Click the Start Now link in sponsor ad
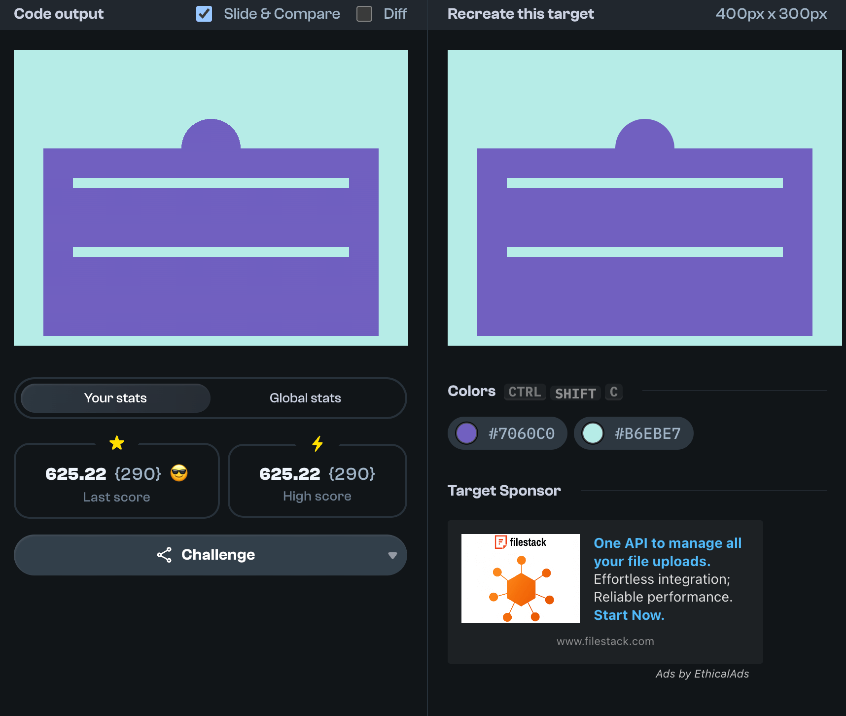Screen dimensions: 846x716 click(629, 615)
